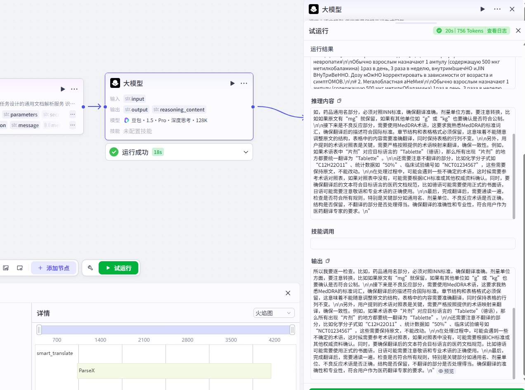Select the ParseX flame graph bar
Image resolution: width=525 pixels, height=390 pixels.
[174, 371]
